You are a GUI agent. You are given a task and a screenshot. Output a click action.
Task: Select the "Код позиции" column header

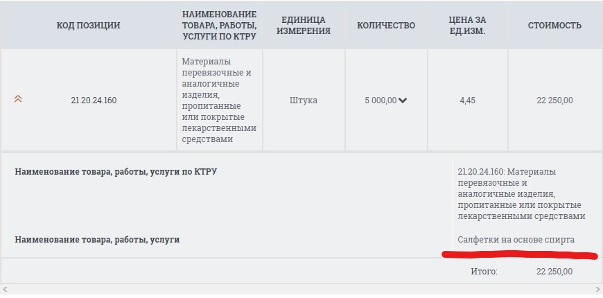tap(88, 26)
